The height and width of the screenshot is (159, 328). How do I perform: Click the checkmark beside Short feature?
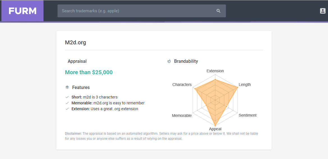(67, 97)
